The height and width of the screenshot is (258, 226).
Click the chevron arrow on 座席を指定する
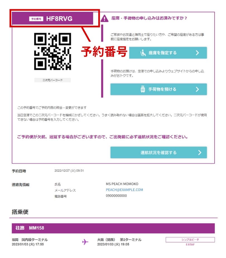click(x=197, y=53)
